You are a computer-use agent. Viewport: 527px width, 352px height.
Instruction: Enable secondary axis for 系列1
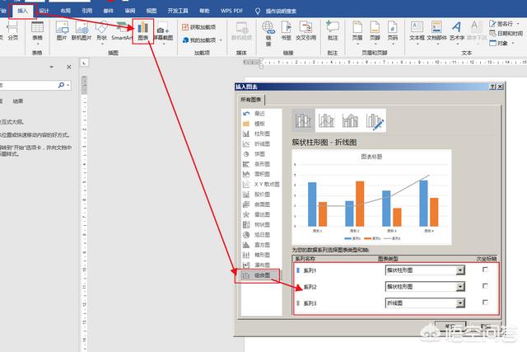pyautogui.click(x=485, y=270)
